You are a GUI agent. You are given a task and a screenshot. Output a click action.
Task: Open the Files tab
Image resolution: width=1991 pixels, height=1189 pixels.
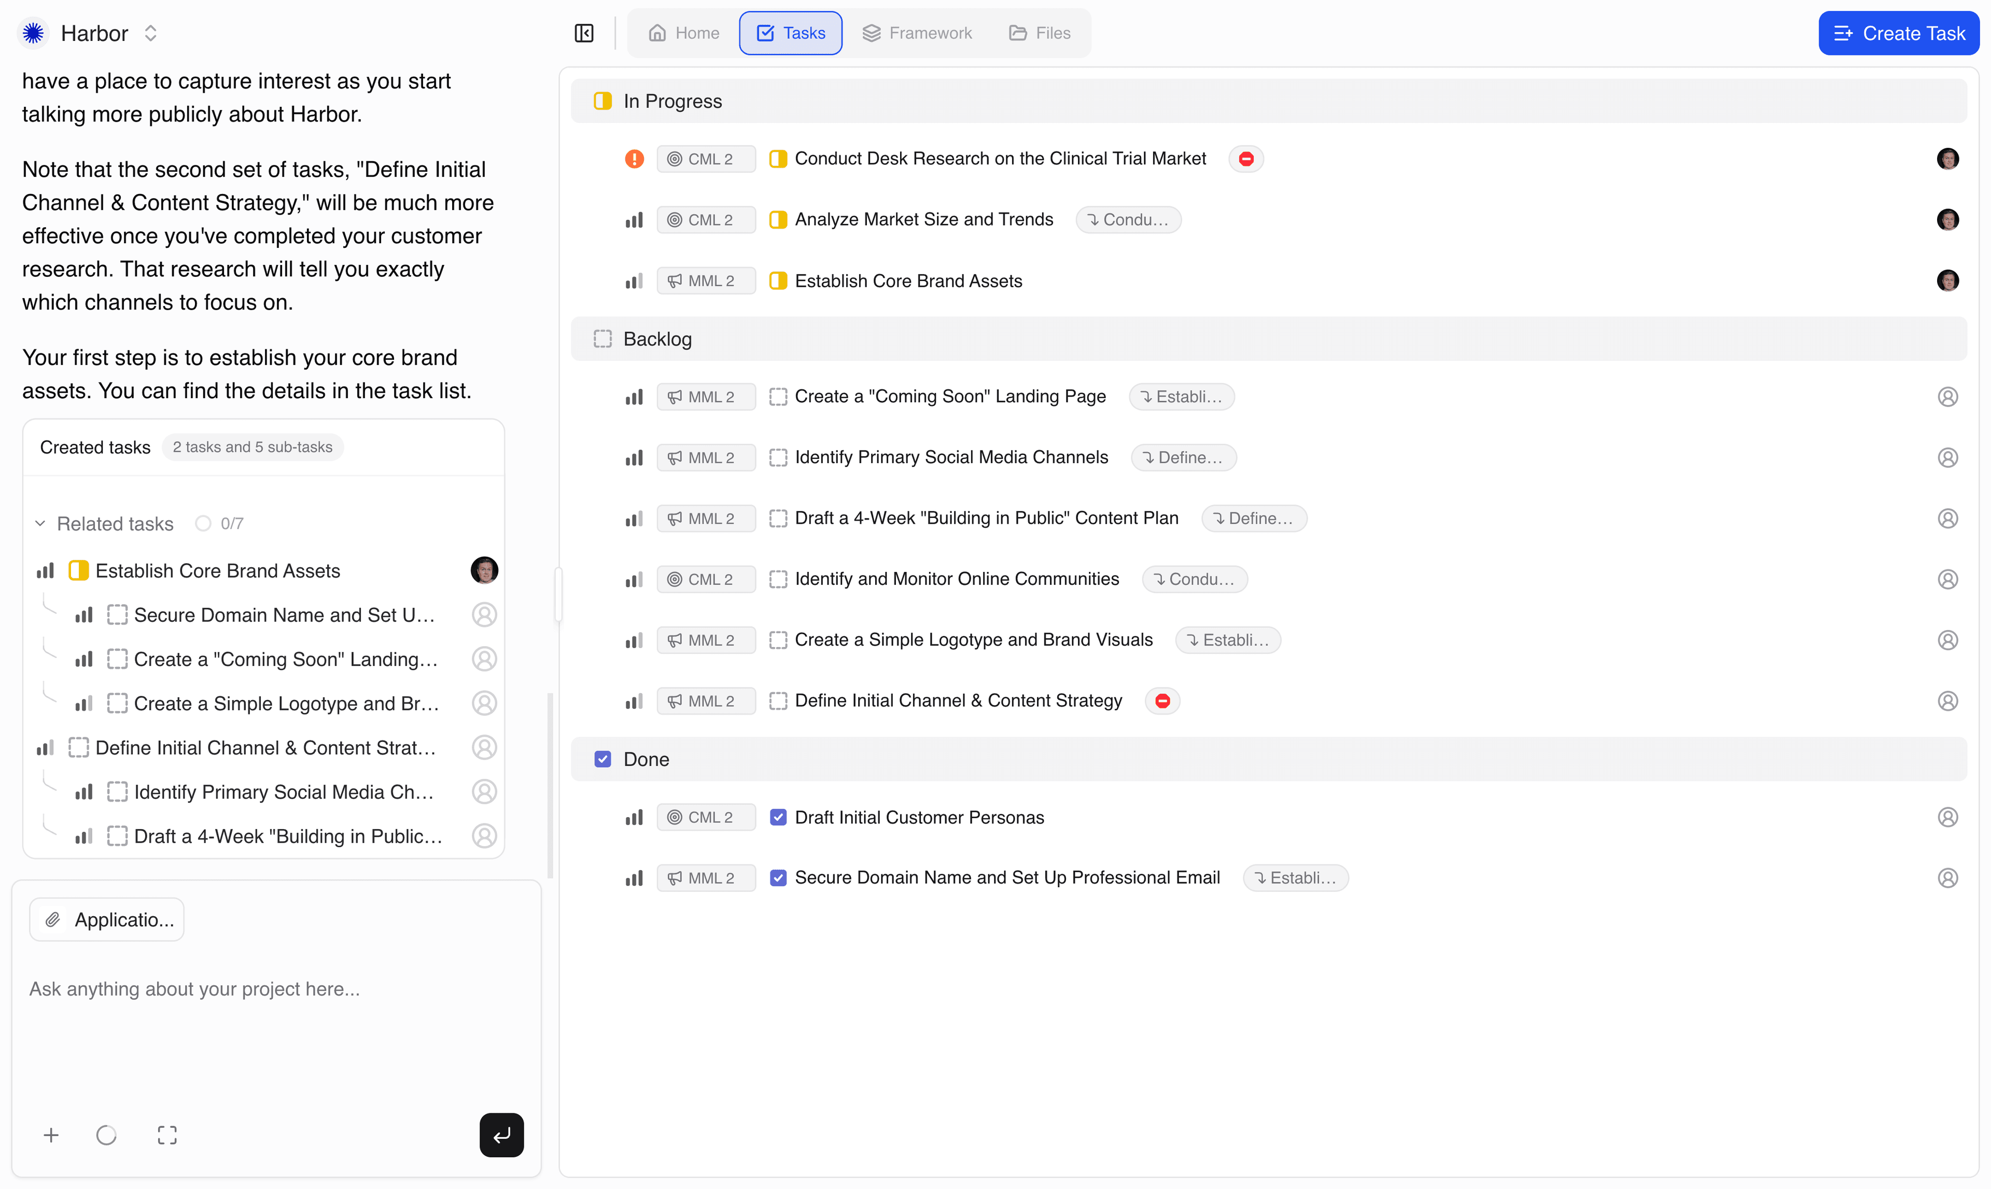(x=1039, y=33)
